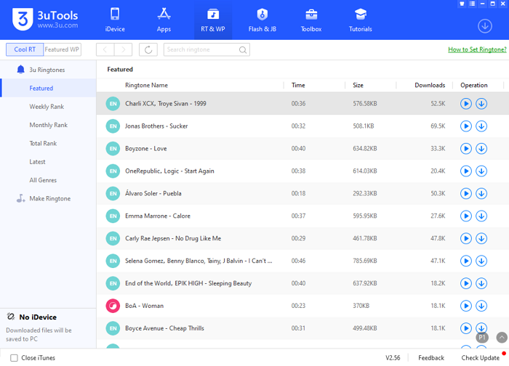Image resolution: width=509 pixels, height=366 pixels.
Task: Switch to the Featured WP tab
Action: 62,49
